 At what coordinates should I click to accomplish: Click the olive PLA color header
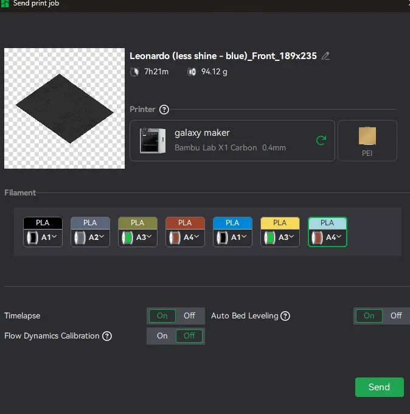point(137,223)
